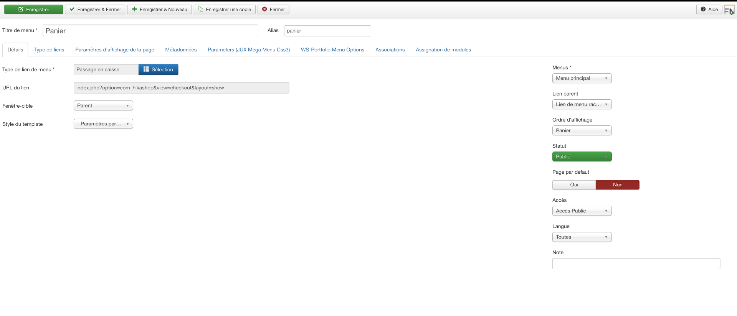Expand the Lien parent dropdown

[582, 104]
